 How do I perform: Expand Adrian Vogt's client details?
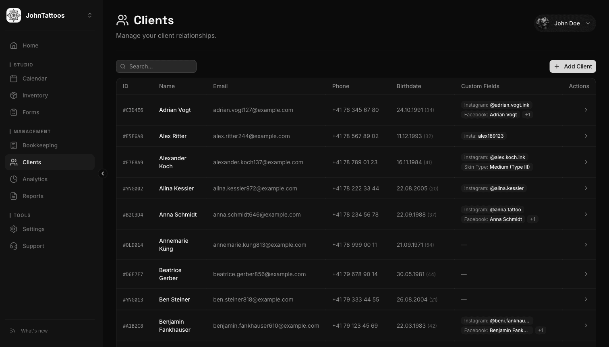[586, 109]
